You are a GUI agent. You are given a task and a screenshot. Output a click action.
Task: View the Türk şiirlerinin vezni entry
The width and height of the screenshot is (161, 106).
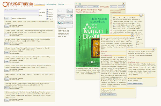pyautogui.click(x=7, y=53)
